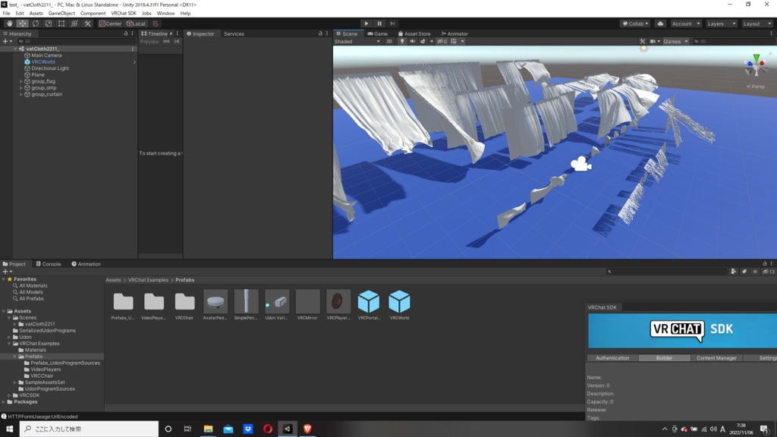777x437 pixels.
Task: Toggle scene lighting bulb icon
Action: click(x=402, y=41)
